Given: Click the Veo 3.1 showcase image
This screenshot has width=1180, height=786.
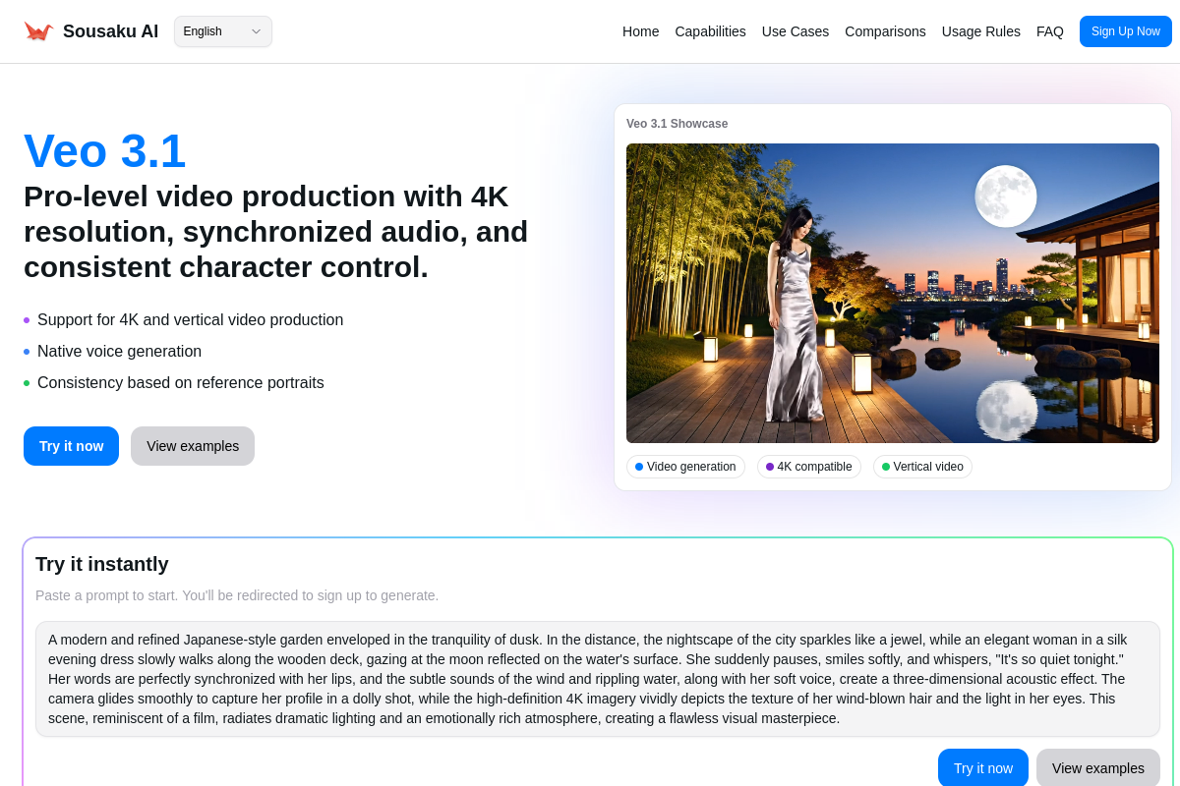Looking at the screenshot, I should click(x=892, y=293).
